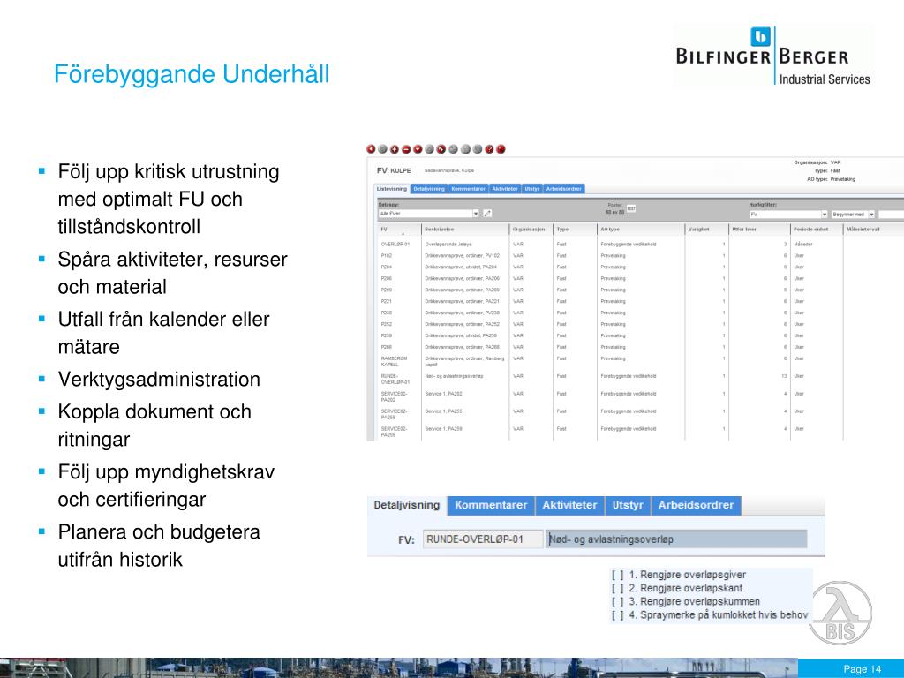Sort by the FV column header

(x=399, y=230)
